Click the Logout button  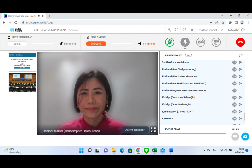pos(236,30)
